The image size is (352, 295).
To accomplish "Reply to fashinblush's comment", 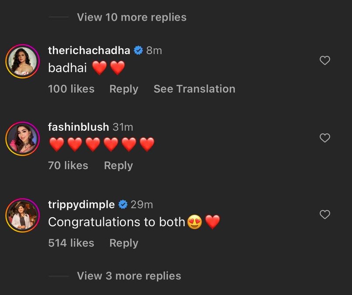I will point(118,166).
